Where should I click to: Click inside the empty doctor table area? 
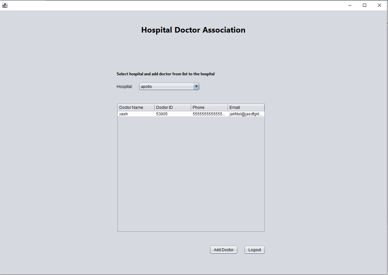click(x=191, y=173)
